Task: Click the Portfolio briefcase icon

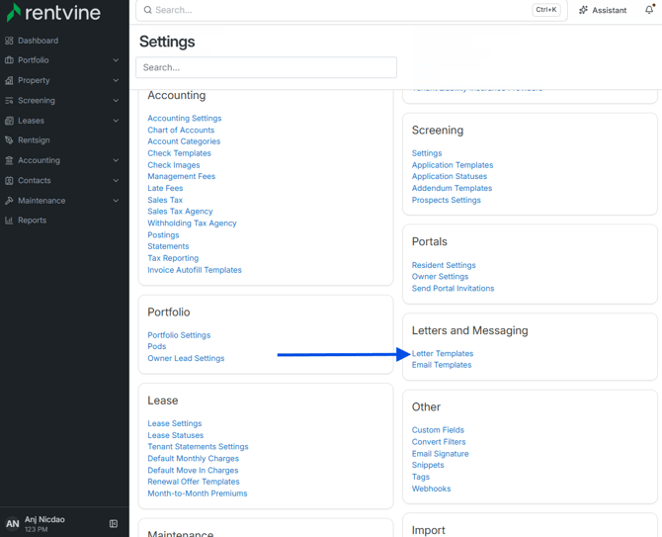Action: [9, 60]
